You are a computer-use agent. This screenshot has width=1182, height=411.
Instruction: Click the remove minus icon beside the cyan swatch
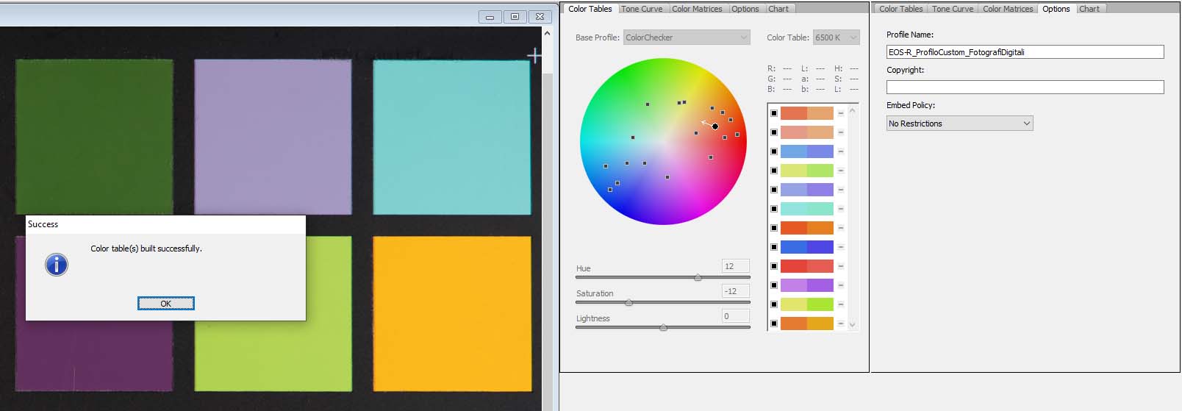[x=841, y=209]
